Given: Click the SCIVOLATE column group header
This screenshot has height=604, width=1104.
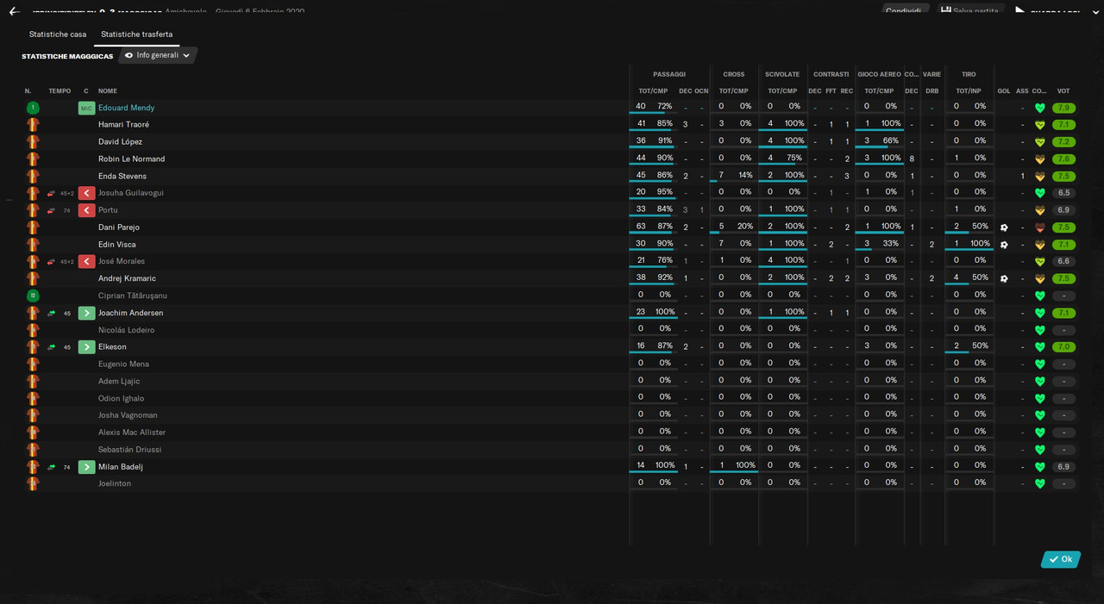Looking at the screenshot, I should tap(782, 75).
